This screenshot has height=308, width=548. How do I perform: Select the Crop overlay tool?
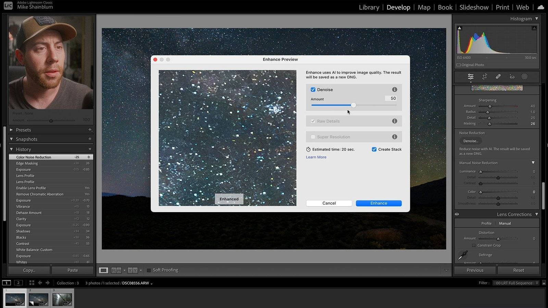click(484, 77)
